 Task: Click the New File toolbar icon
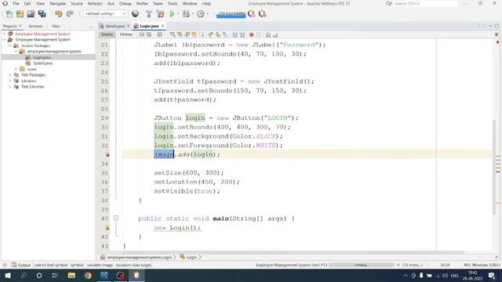[x=9, y=14]
